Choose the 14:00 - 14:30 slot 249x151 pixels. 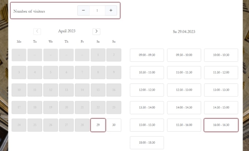click(x=184, y=108)
